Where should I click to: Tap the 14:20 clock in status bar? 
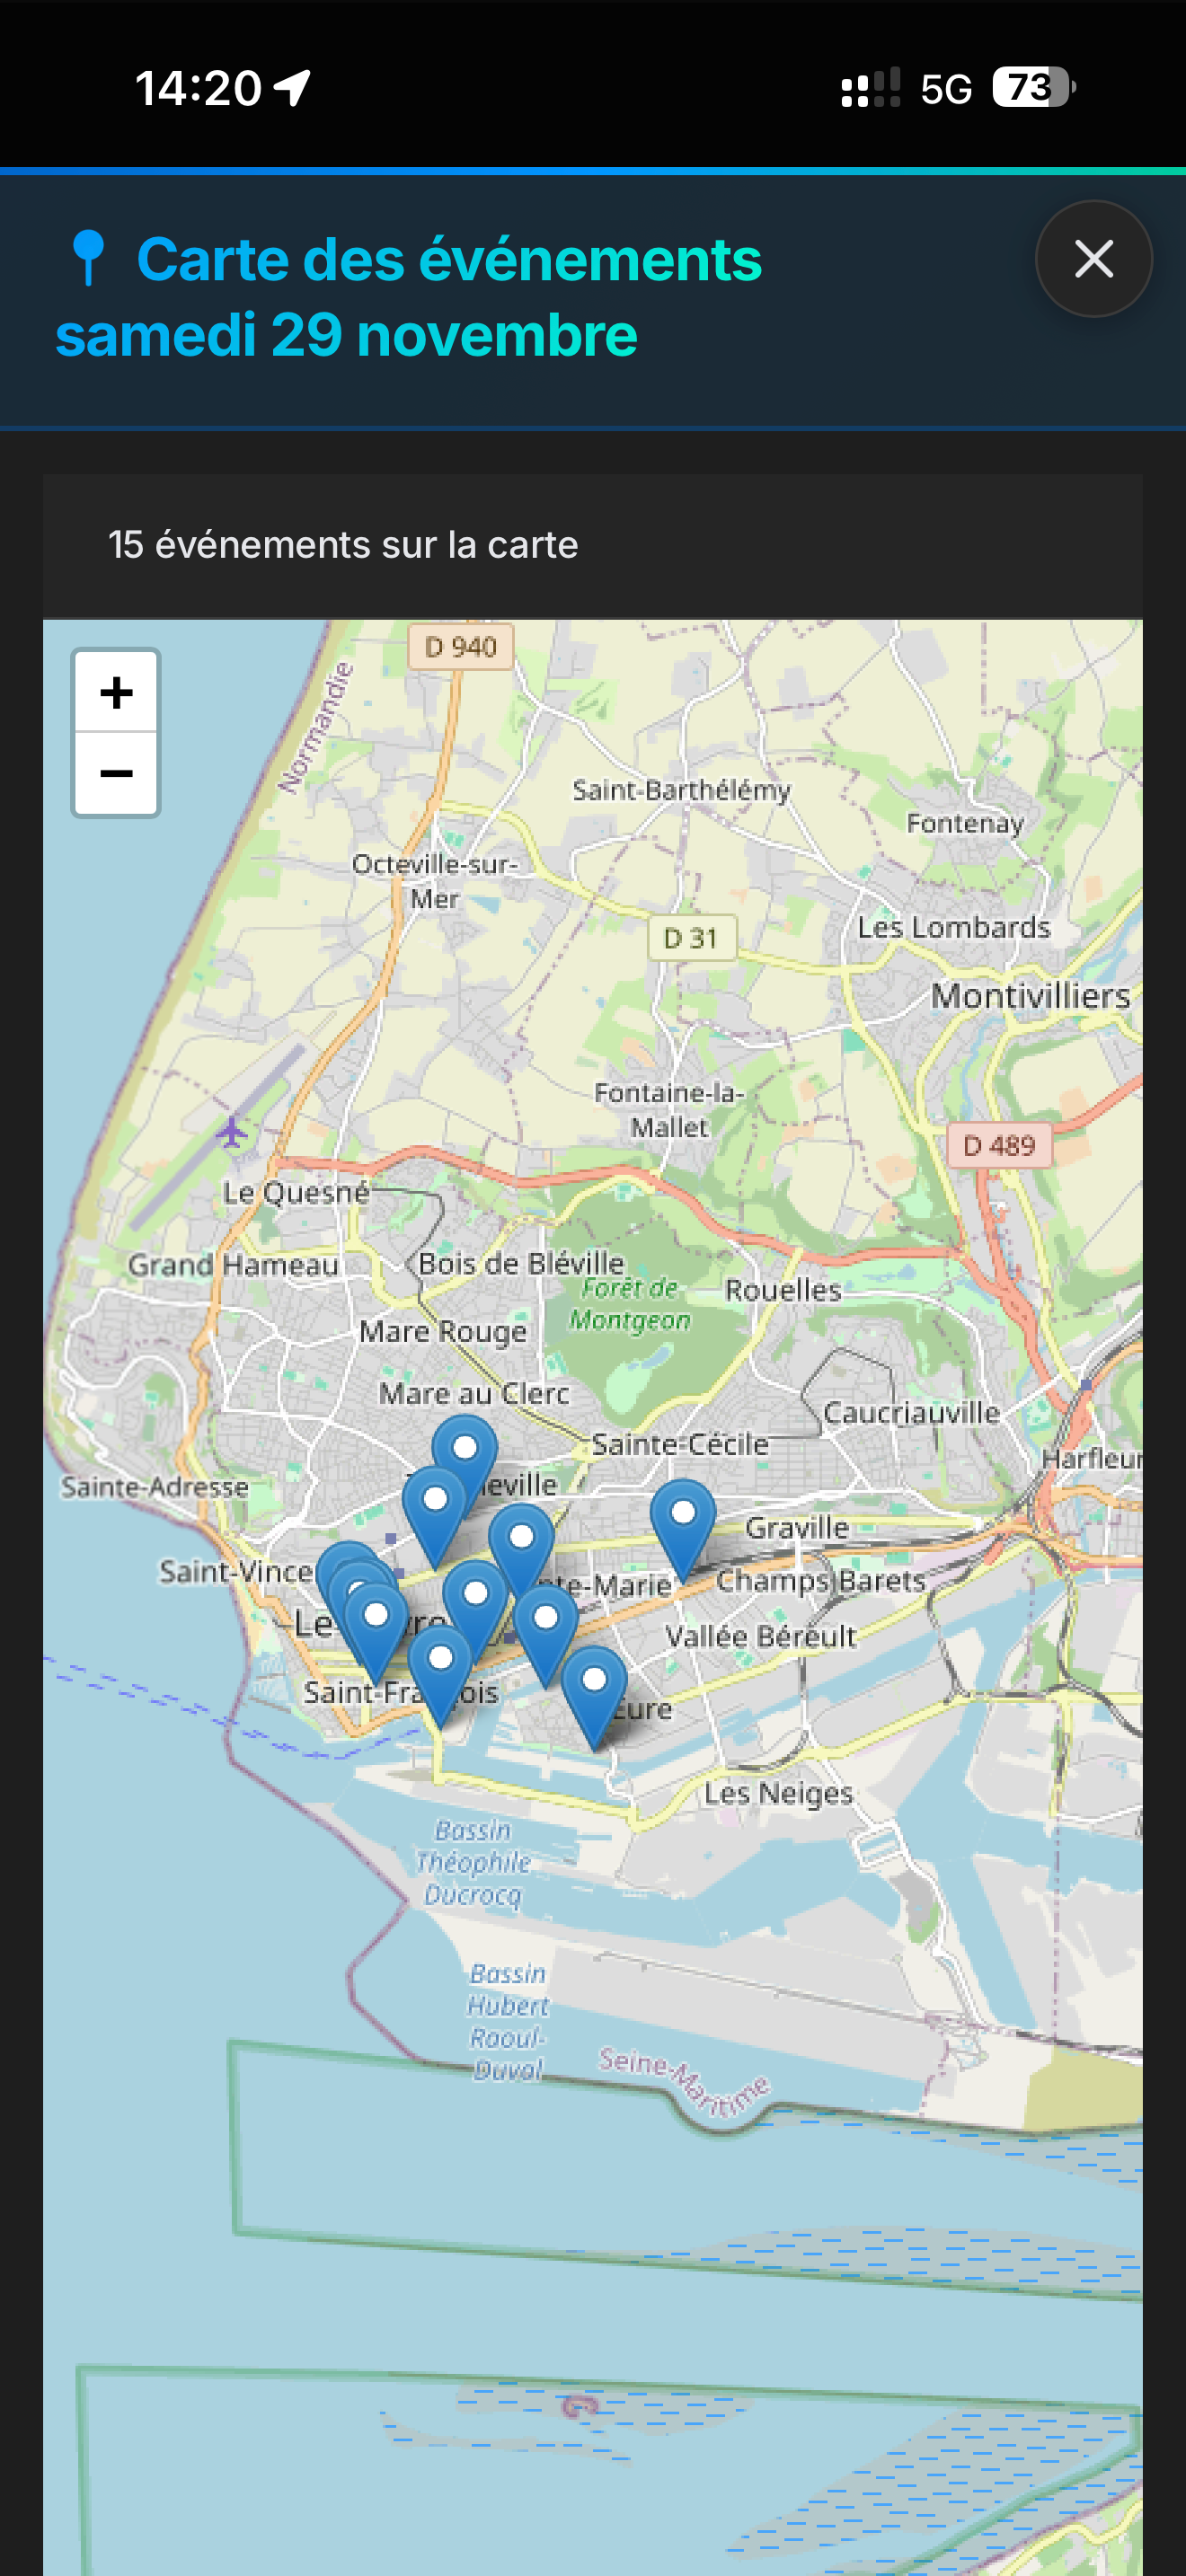(198, 88)
